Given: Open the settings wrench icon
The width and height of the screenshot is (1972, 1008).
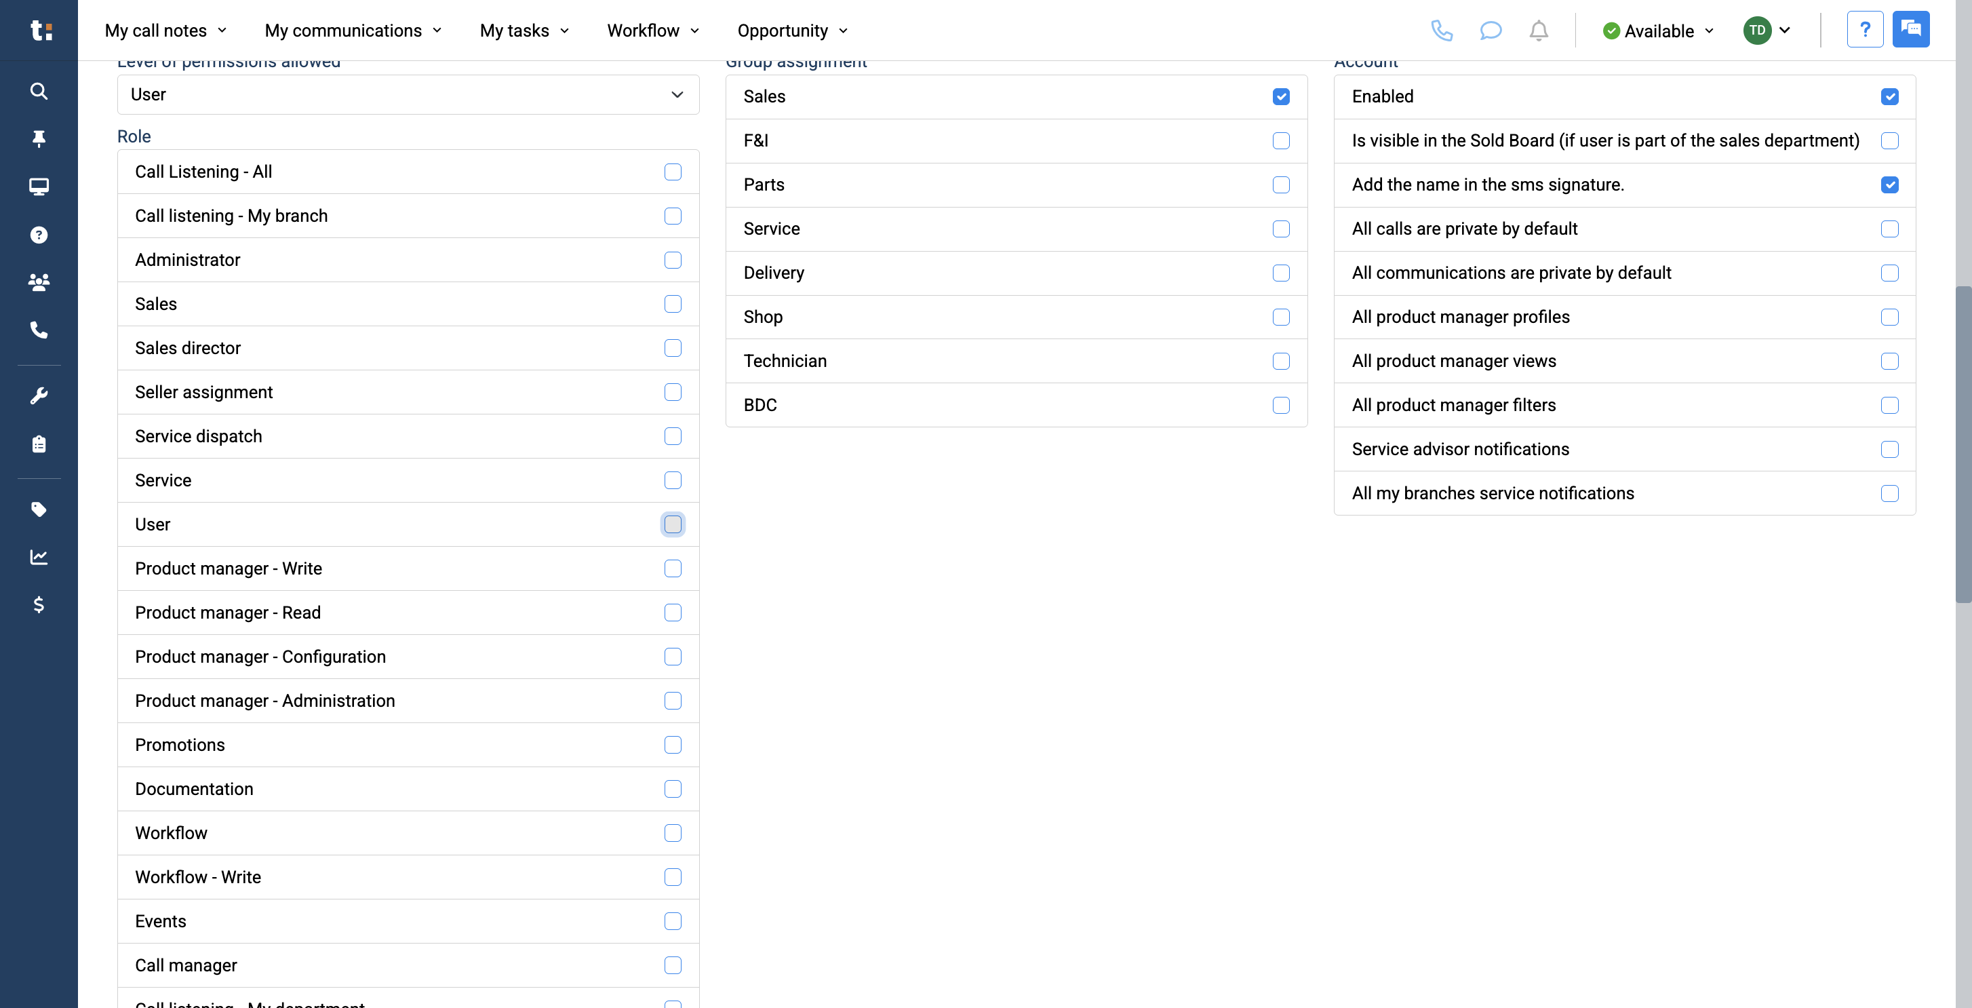Looking at the screenshot, I should pyautogui.click(x=38, y=395).
